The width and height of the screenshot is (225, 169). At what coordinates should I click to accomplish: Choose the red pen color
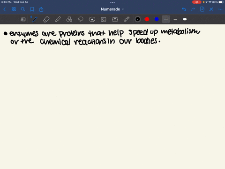pyautogui.click(x=147, y=19)
